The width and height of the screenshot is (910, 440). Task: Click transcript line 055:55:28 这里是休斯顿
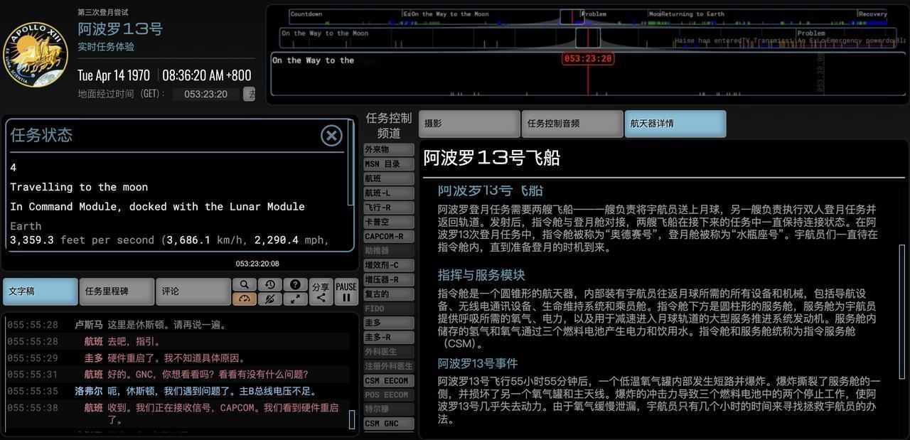(178, 325)
